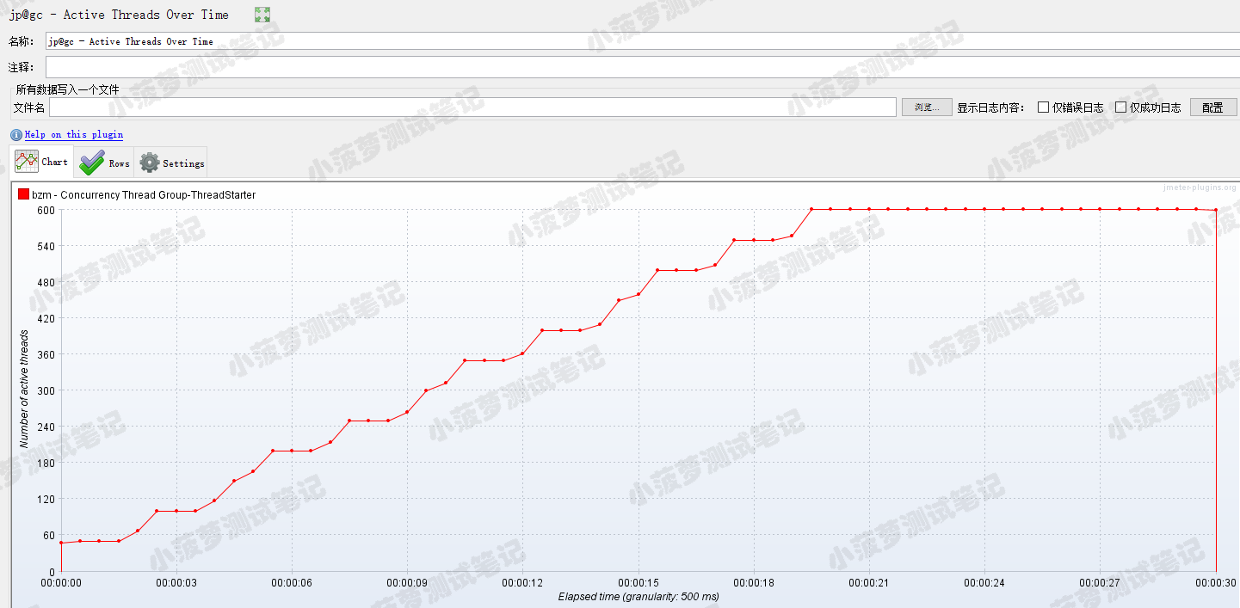Screen dimensions: 1240x608
Task: Click the Chart tab graph icon
Action: [x=27, y=162]
